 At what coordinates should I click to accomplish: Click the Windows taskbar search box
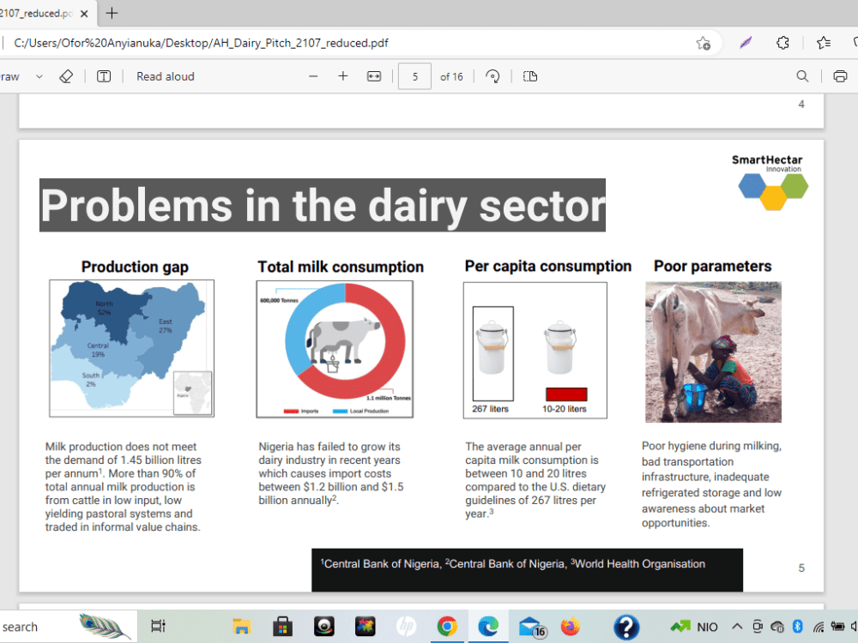click(69, 627)
